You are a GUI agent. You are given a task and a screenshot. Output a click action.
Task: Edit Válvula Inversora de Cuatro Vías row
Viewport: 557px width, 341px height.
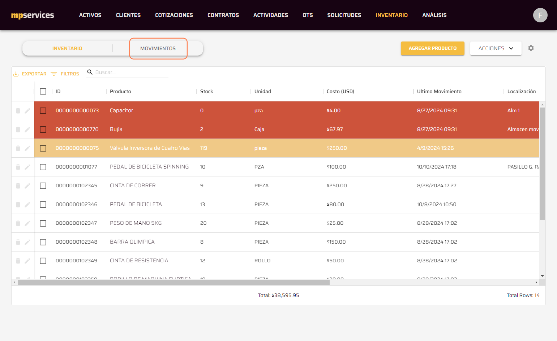27,148
